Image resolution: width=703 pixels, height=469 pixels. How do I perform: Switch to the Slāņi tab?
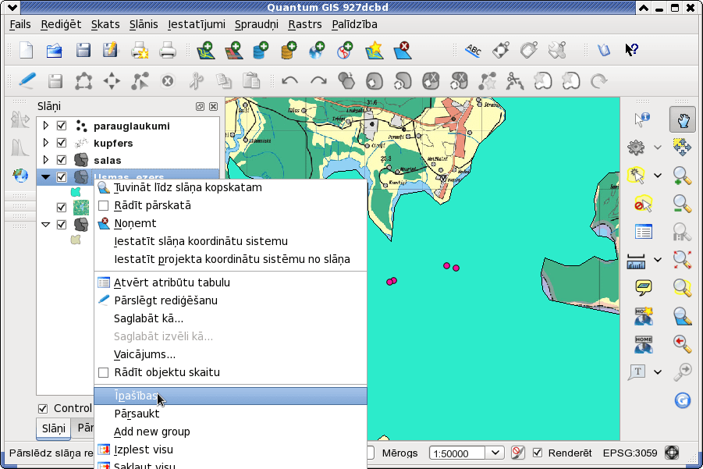[53, 428]
